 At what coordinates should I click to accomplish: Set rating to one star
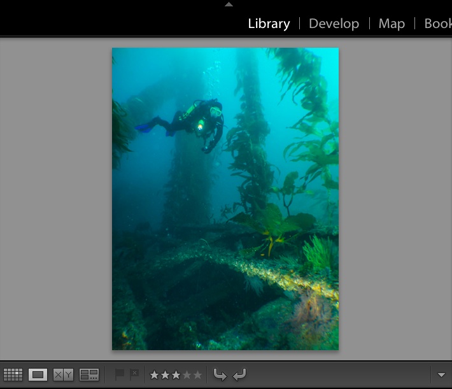154,375
